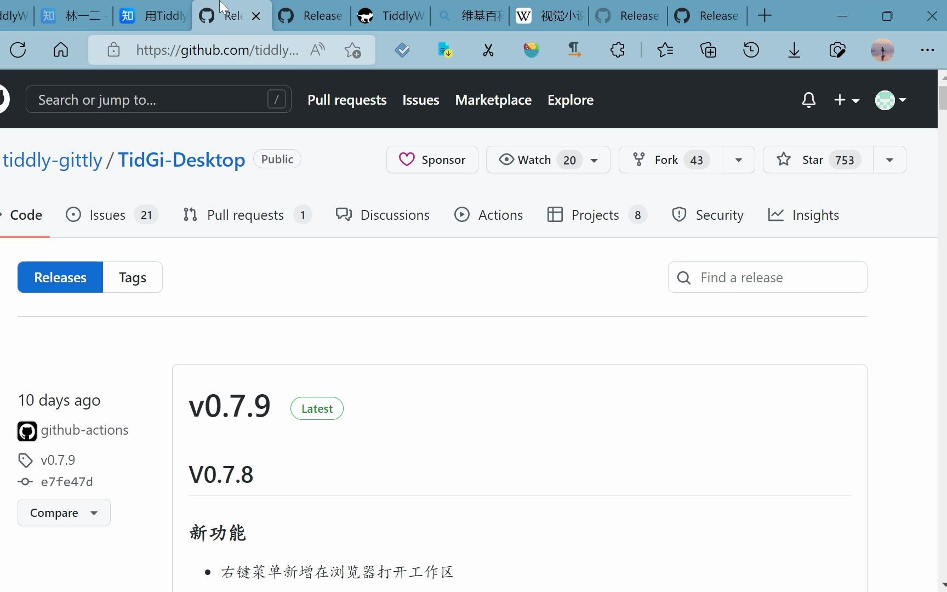Open the Actions tab

488,215
